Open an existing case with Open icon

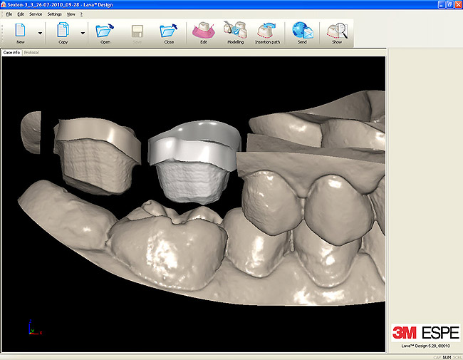tap(105, 31)
